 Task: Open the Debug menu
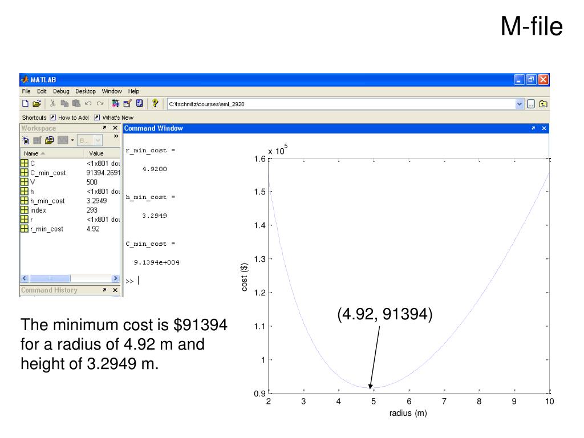tap(61, 91)
